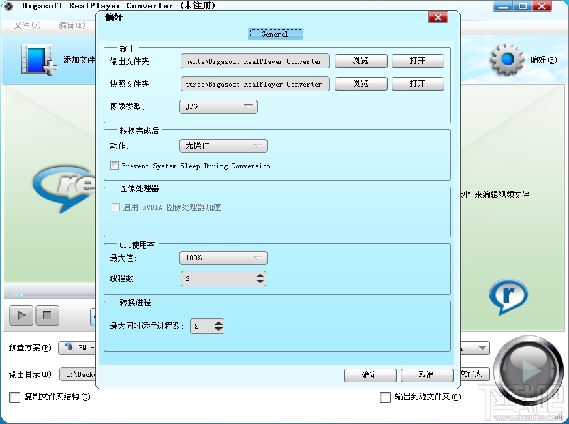Select the play preview icon
Screen dimensions: 569x424
20,316
